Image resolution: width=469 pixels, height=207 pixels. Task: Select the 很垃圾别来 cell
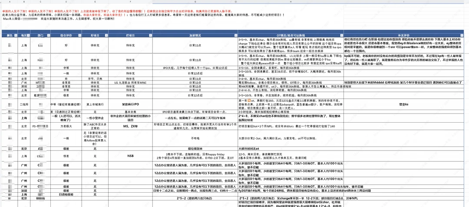click(x=195, y=149)
